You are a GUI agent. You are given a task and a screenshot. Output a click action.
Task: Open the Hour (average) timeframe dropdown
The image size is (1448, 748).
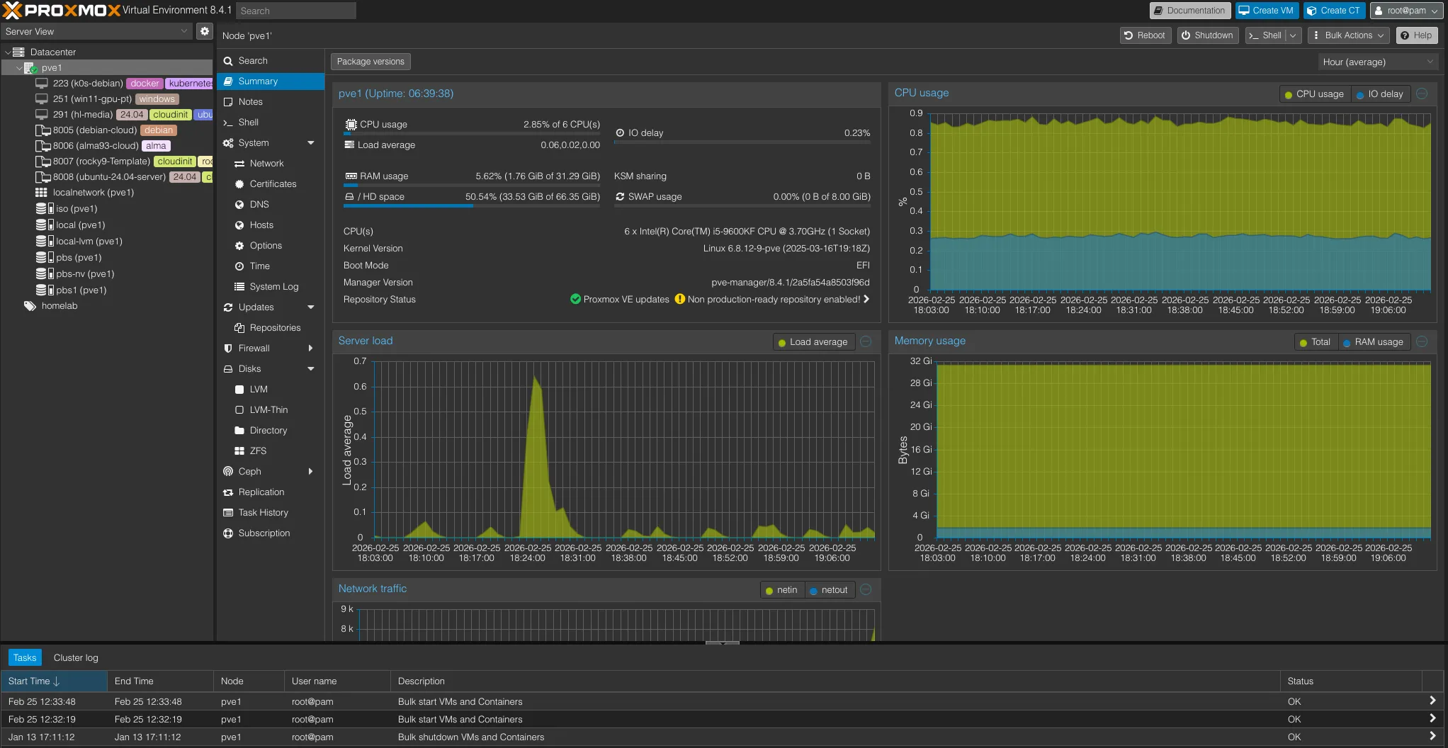pos(1377,62)
